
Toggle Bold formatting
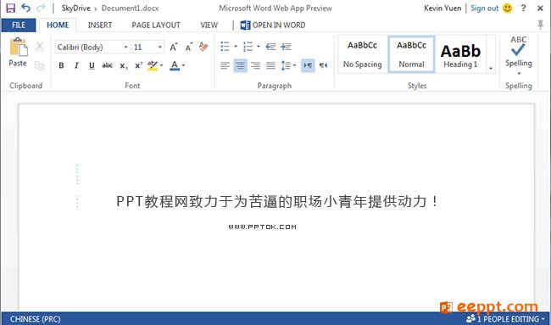(61, 65)
